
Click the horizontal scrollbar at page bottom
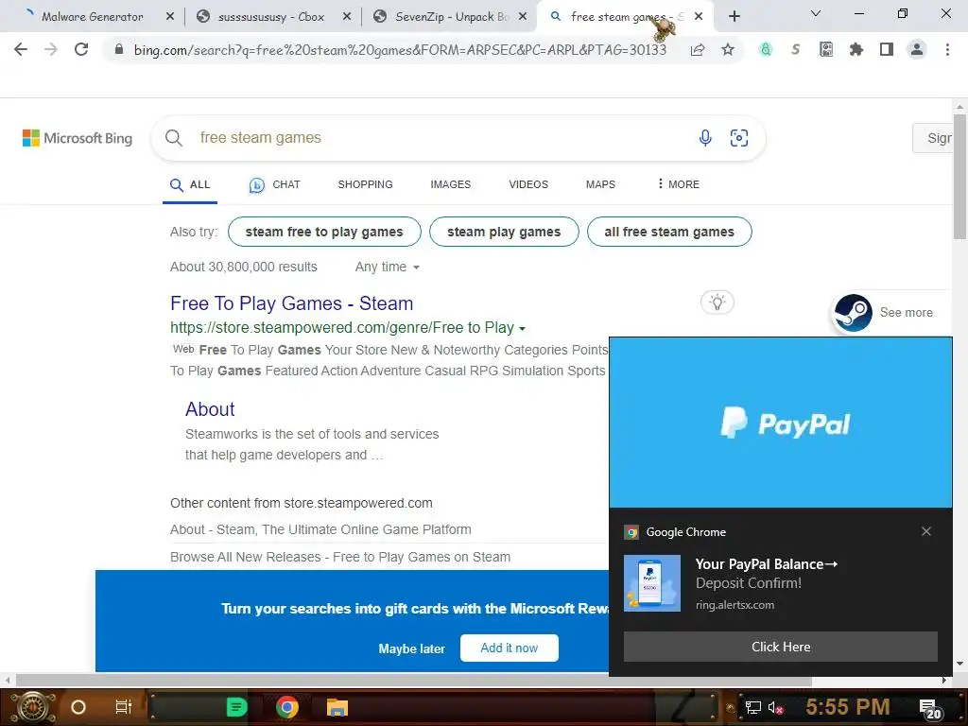pos(414,681)
